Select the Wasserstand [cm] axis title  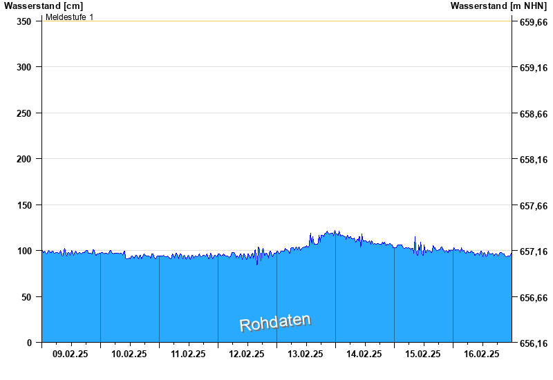tap(44, 6)
